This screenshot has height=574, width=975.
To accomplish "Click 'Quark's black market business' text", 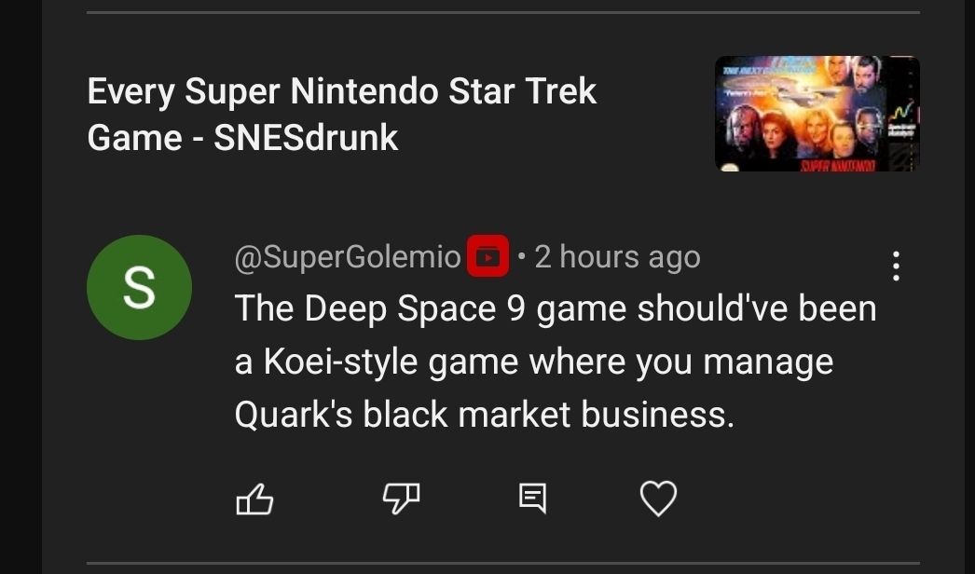I will 484,415.
